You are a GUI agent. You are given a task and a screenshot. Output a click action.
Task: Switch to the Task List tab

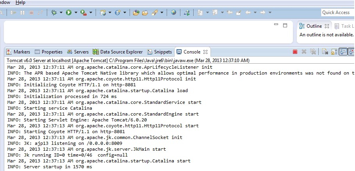344,26
